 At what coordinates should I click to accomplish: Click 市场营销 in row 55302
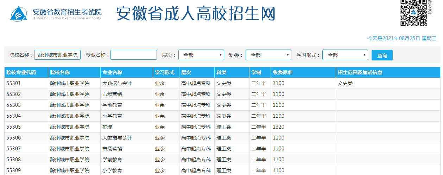click(x=112, y=95)
